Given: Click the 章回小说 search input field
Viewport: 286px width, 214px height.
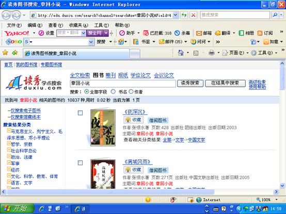Looking at the screenshot, I should pos(123,84).
